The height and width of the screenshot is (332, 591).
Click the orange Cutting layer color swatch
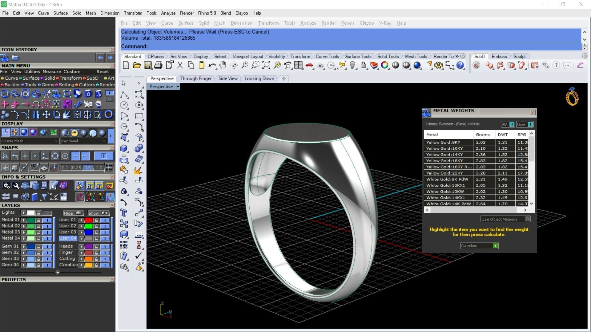click(89, 259)
